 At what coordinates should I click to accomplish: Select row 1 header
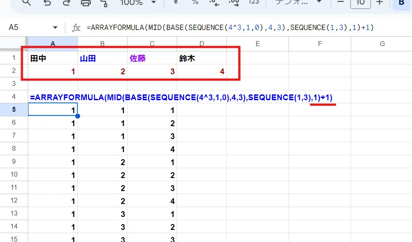tap(14, 58)
